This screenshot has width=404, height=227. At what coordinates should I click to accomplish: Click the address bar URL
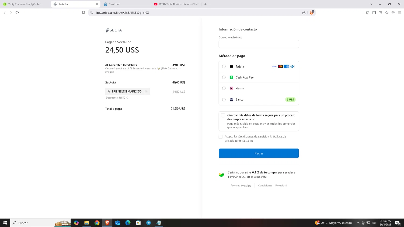point(123,13)
